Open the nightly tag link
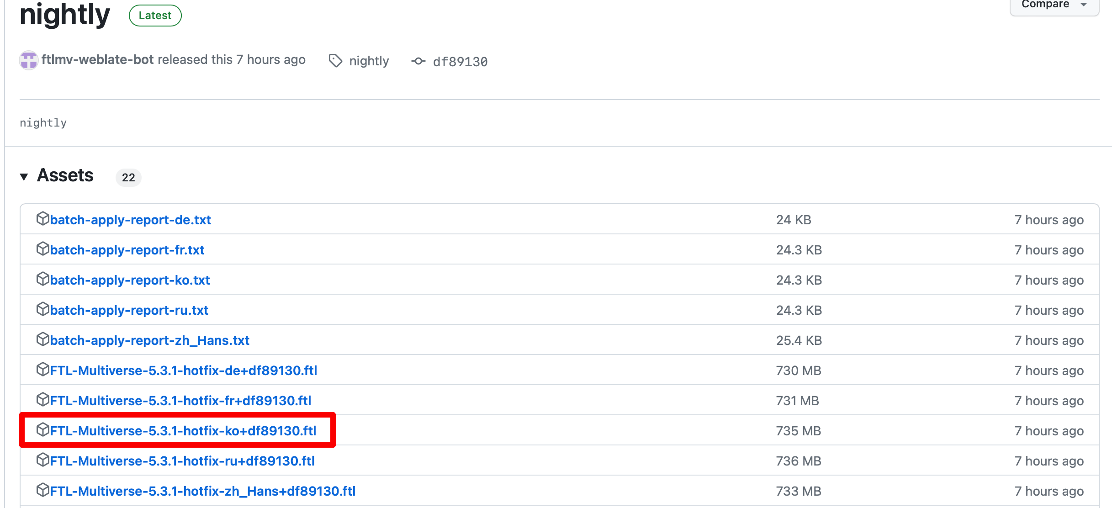The width and height of the screenshot is (1112, 508). (x=369, y=61)
